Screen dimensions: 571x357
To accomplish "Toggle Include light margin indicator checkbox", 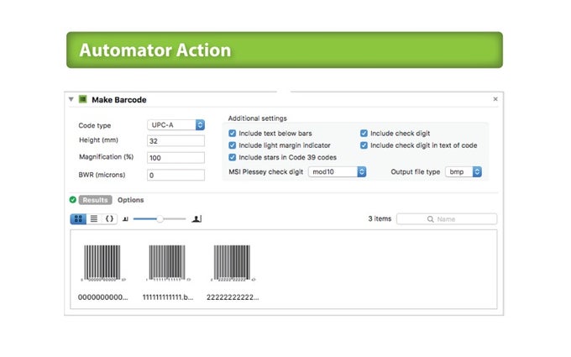I will tap(233, 145).
